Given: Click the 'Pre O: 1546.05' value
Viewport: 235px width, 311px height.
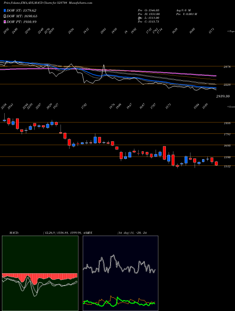Looking at the screenshot, I should 149,10.
